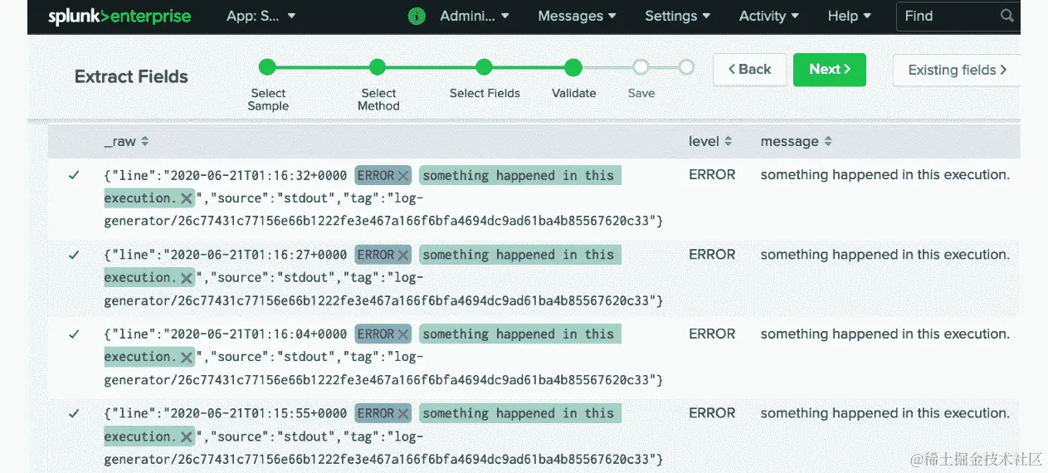1048x473 pixels.
Task: Focus the Find search box
Action: [x=958, y=16]
